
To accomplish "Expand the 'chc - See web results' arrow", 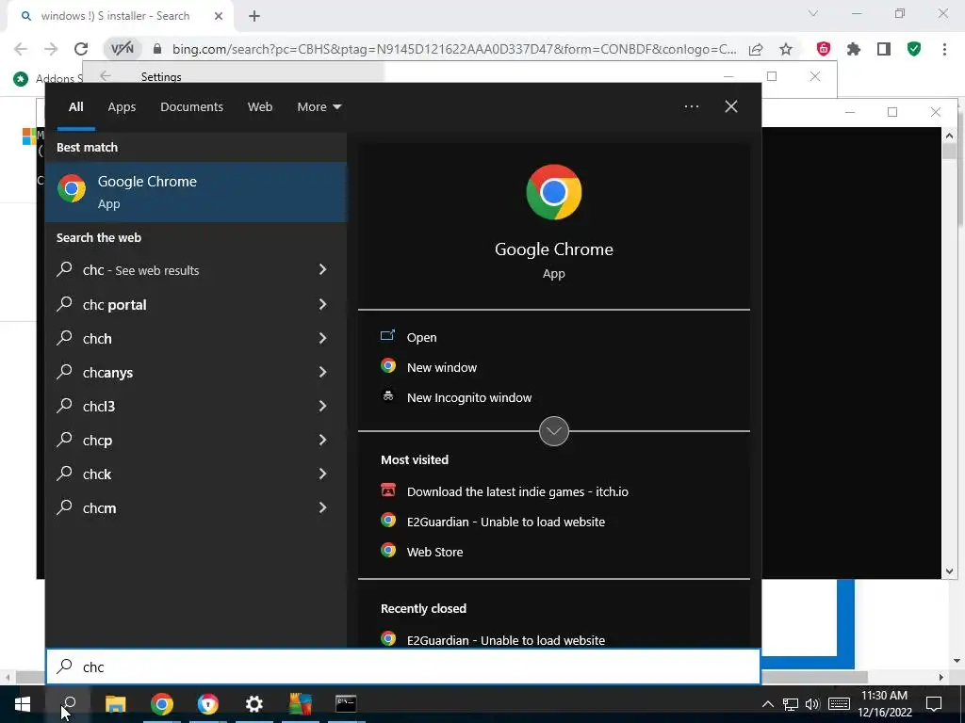I will [322, 269].
